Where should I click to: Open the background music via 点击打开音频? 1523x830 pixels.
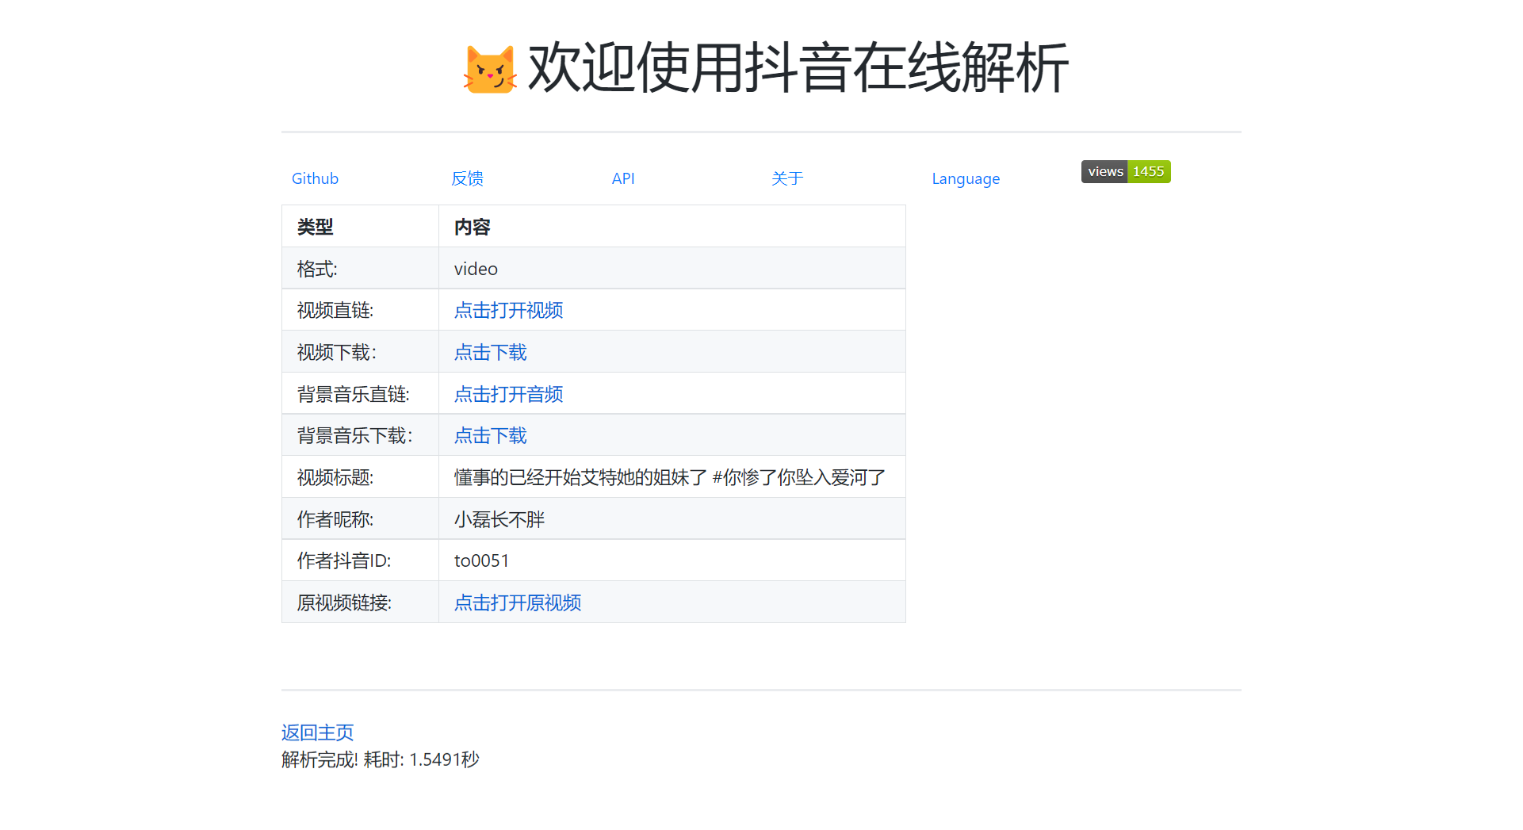click(x=508, y=394)
